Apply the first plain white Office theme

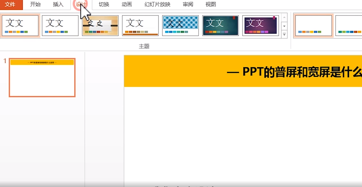pyautogui.click(x=20, y=26)
